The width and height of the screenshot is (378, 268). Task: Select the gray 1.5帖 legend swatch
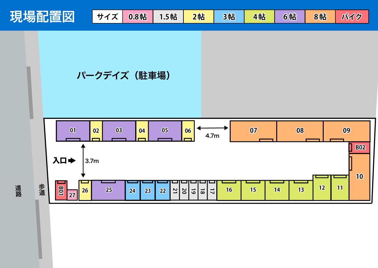(168, 17)
